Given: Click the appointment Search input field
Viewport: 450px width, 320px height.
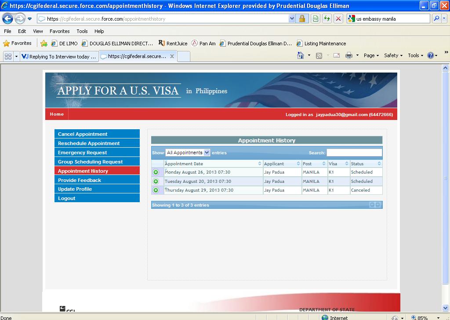Looking at the screenshot, I should pos(354,153).
